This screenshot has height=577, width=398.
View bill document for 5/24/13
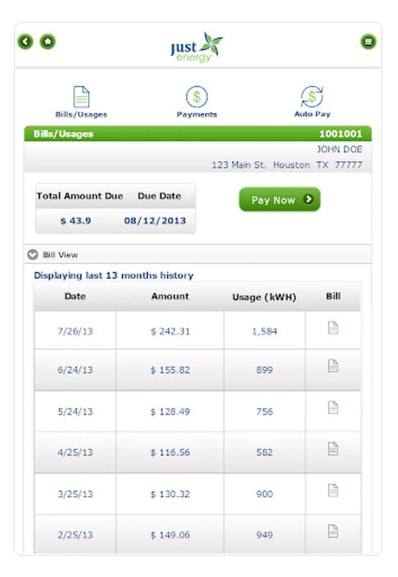tap(333, 407)
